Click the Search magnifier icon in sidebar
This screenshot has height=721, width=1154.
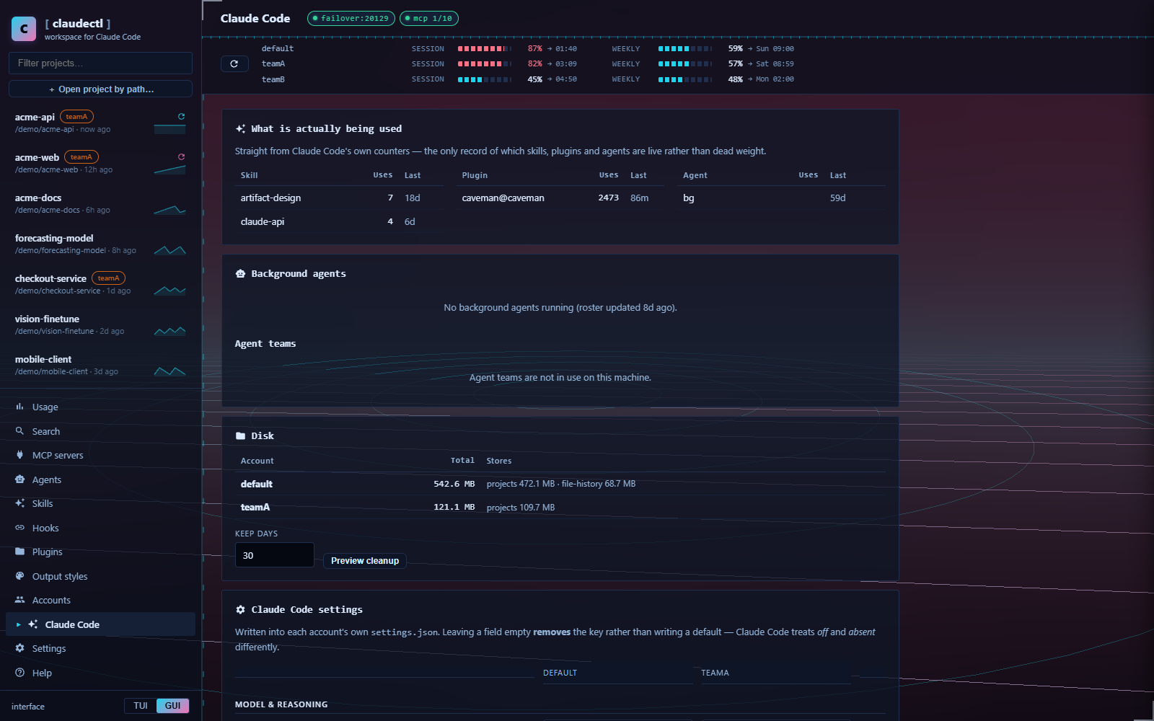(x=19, y=431)
